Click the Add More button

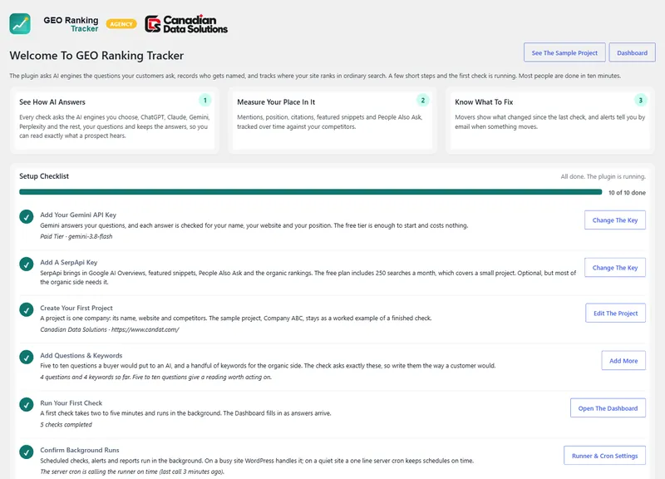click(x=623, y=361)
